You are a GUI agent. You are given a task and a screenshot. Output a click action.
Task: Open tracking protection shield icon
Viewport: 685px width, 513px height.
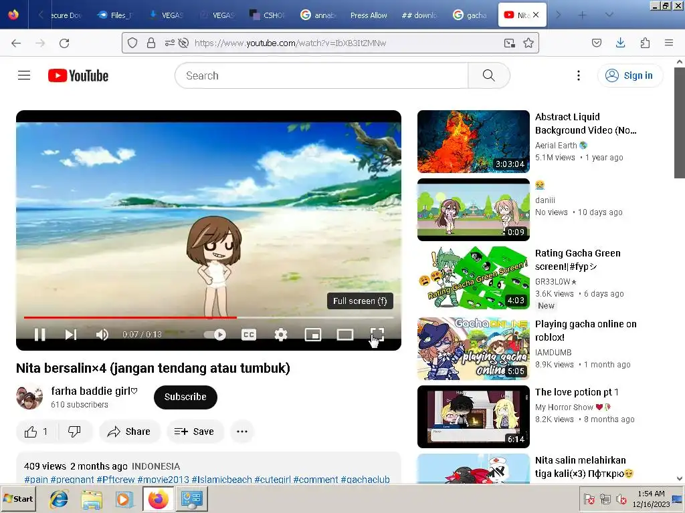point(132,43)
